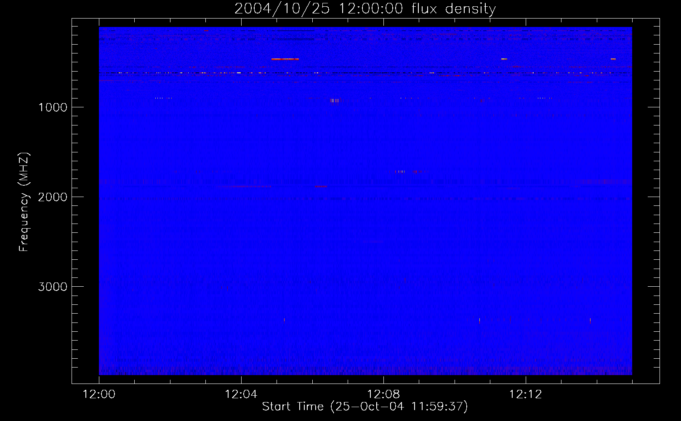Viewport: 681px width, 421px height.
Task: Click the short red streak near 2000 MHz at 12:06
Action: [321, 187]
